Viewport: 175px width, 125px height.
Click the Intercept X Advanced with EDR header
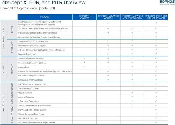(x=108, y=17)
